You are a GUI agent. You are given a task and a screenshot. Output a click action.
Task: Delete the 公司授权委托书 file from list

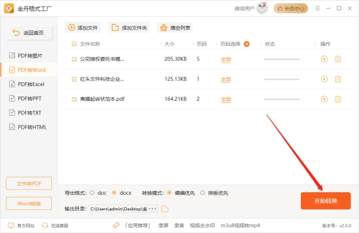pos(338,59)
